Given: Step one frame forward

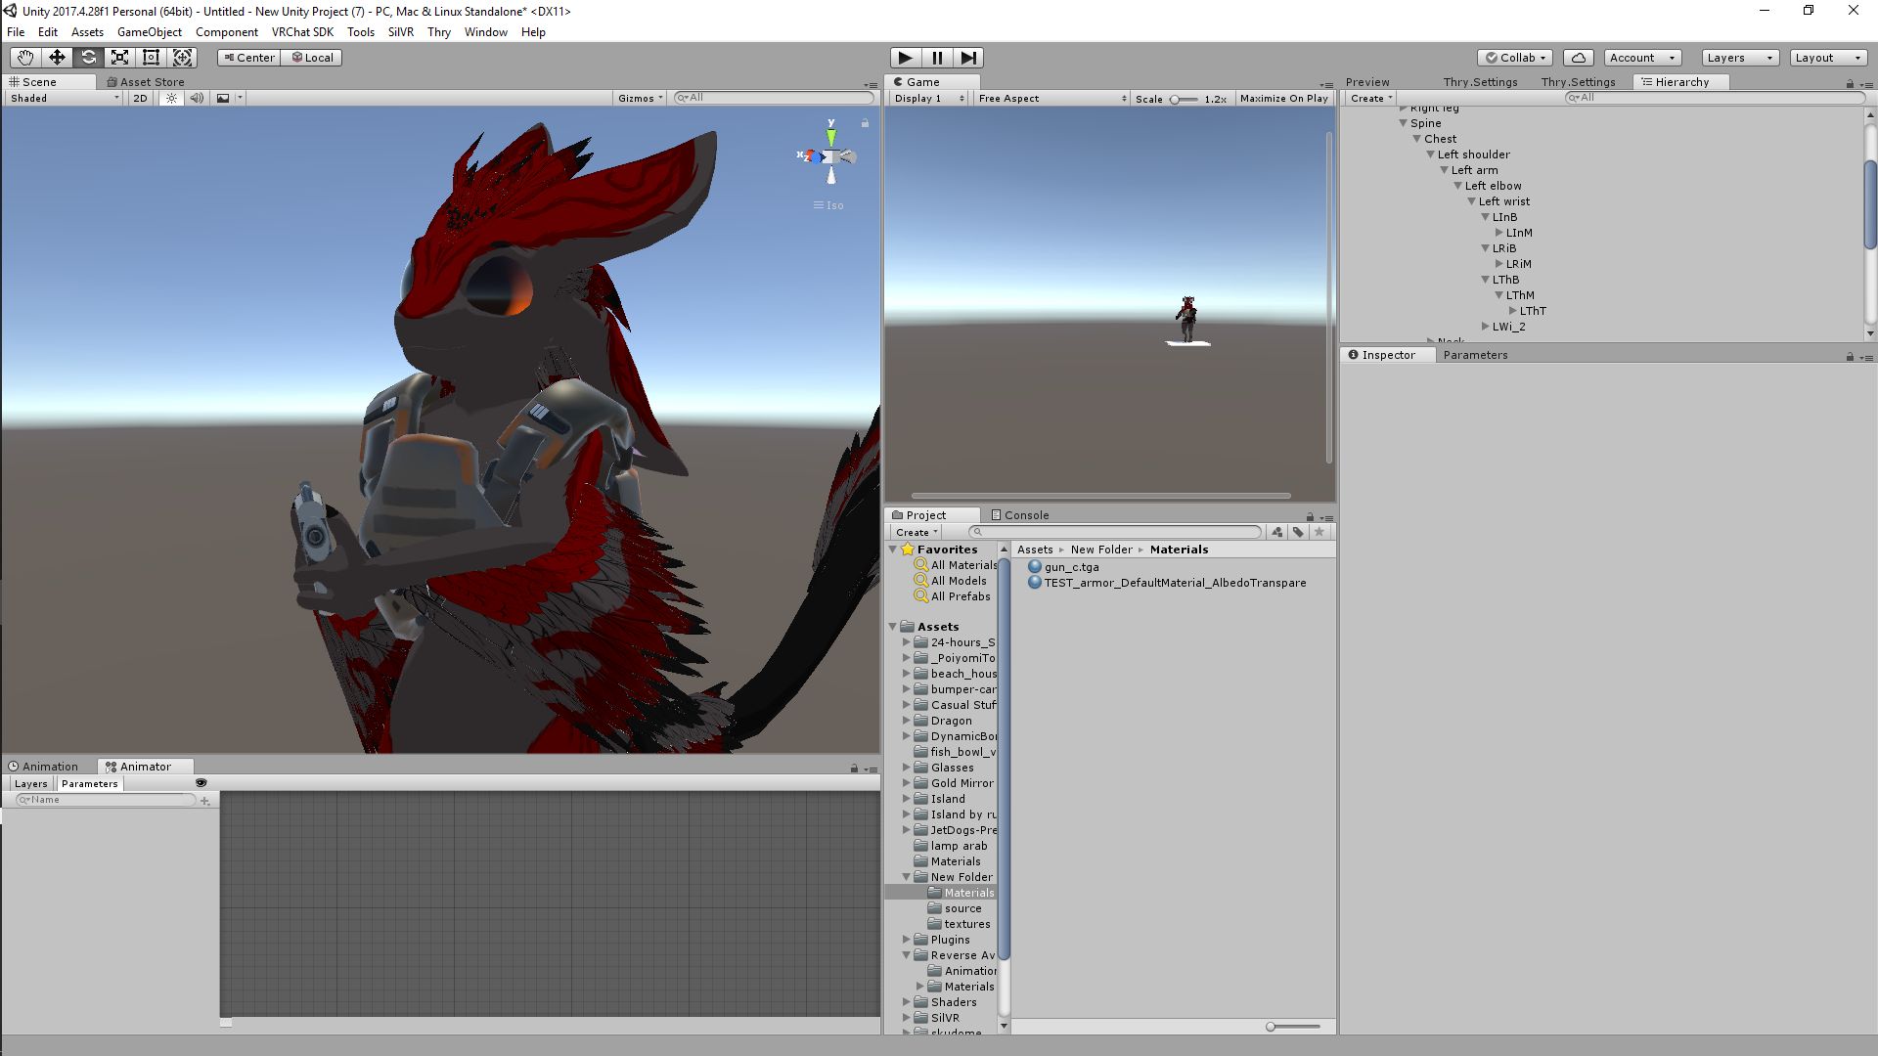Looking at the screenshot, I should coord(968,58).
